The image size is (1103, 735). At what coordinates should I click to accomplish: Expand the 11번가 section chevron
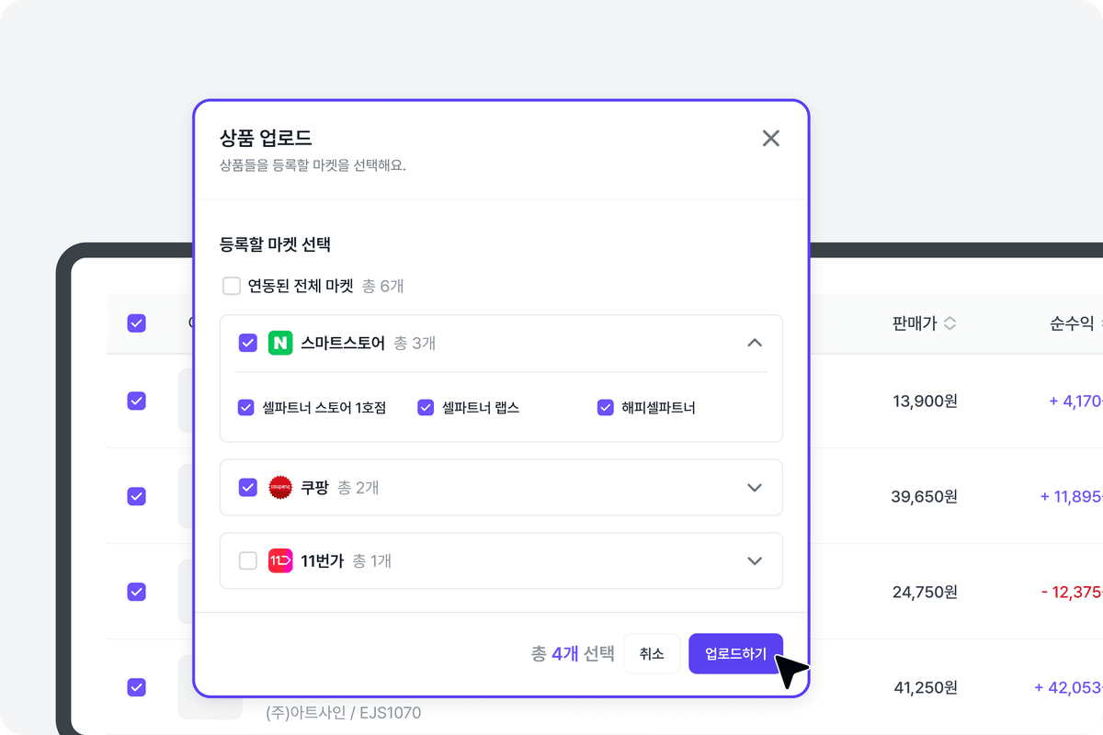point(755,560)
